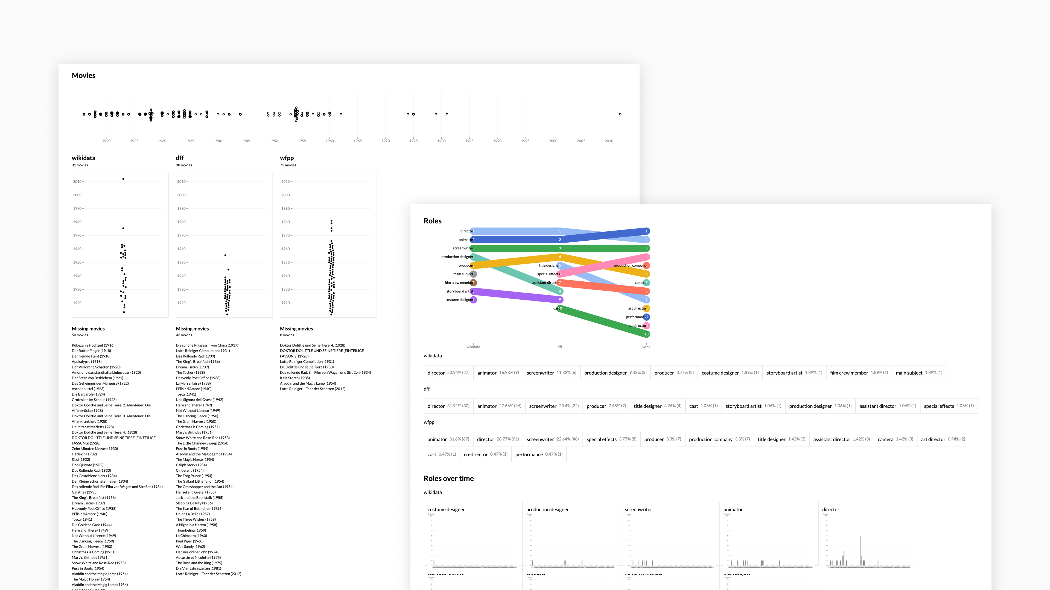The width and height of the screenshot is (1050, 590).
Task: Select 'Kalif Storch (1935)' in the wfpp missing list
Action: click(x=295, y=378)
